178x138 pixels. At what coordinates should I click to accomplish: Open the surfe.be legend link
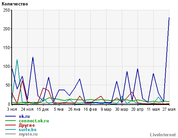point(28,130)
